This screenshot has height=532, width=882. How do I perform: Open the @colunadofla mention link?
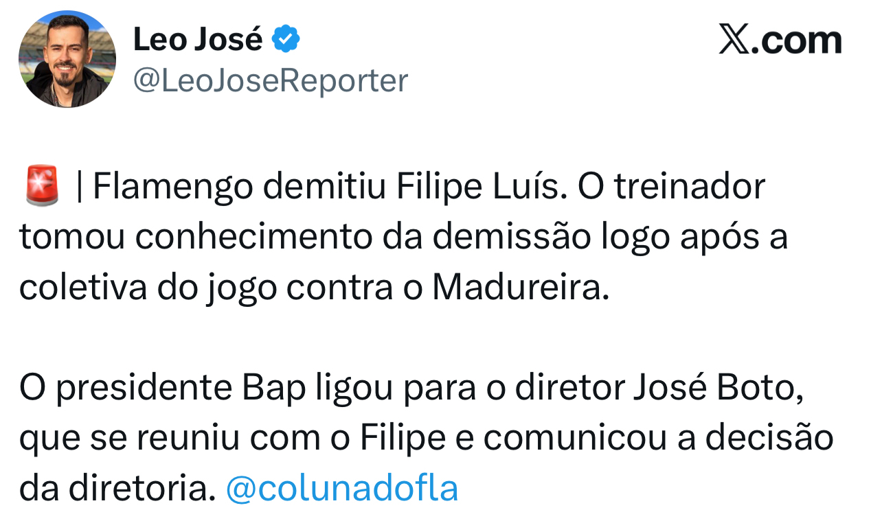341,489
